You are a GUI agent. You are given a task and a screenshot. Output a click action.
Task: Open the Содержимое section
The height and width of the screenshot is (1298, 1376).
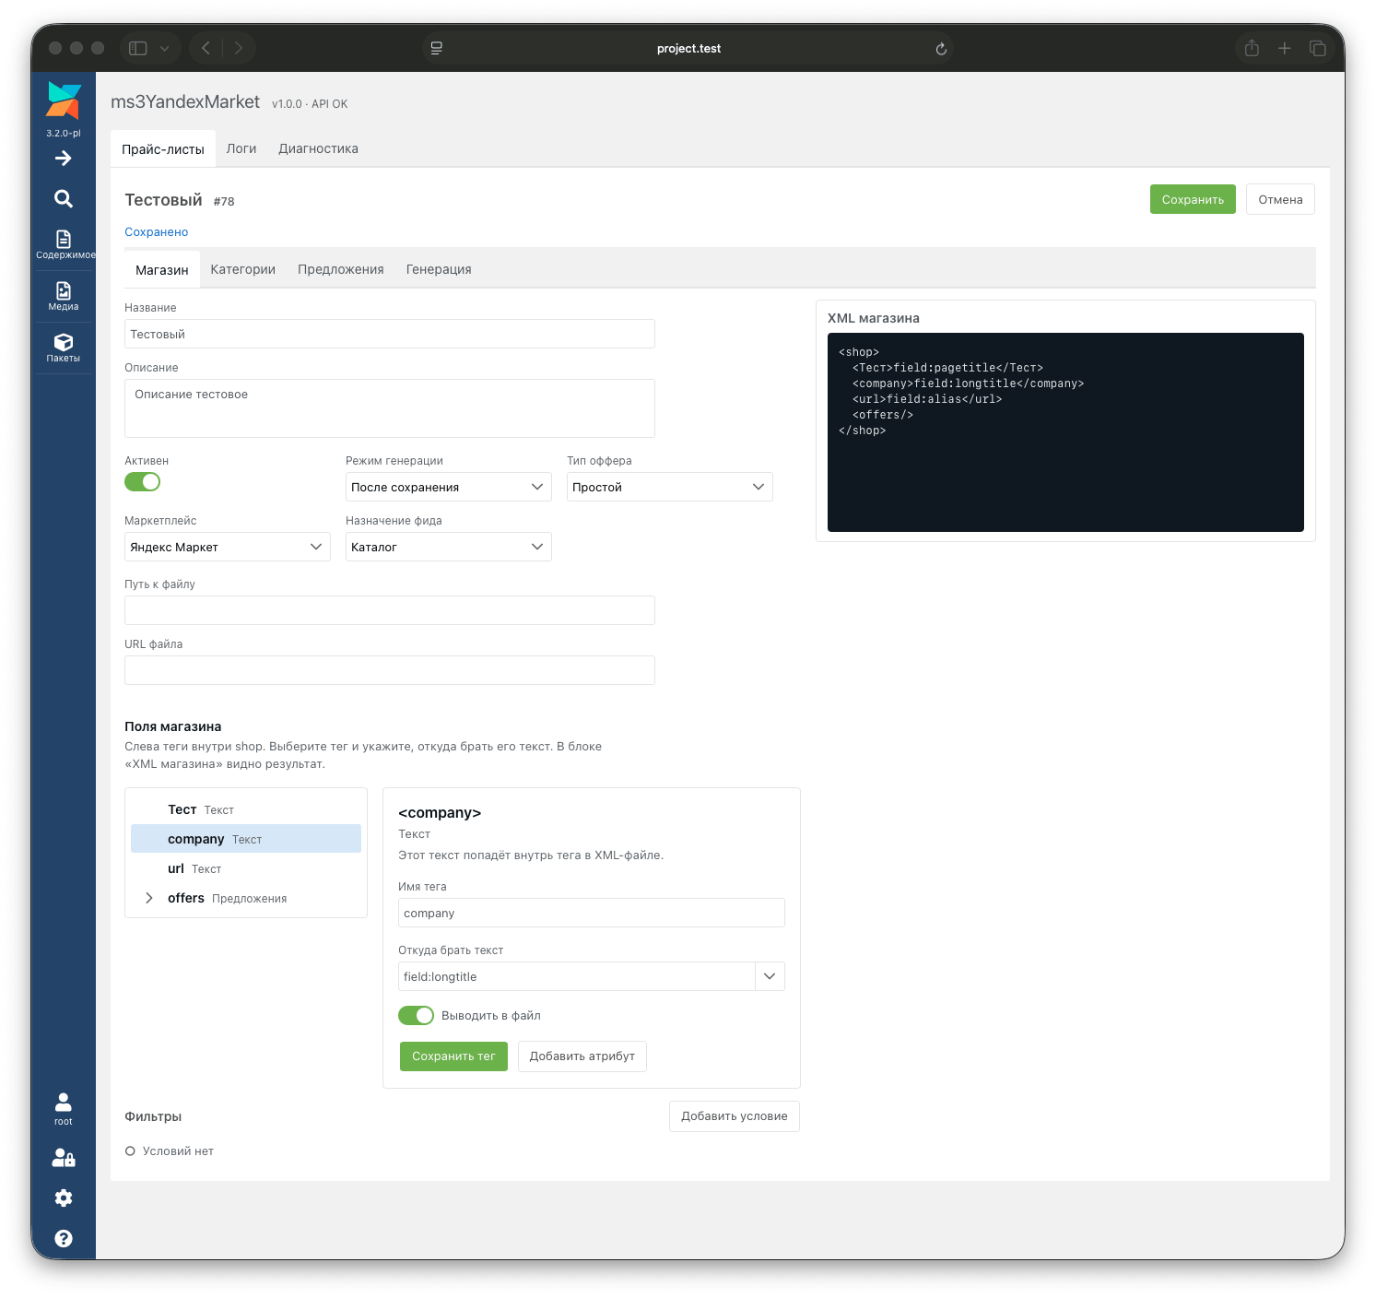64,245
